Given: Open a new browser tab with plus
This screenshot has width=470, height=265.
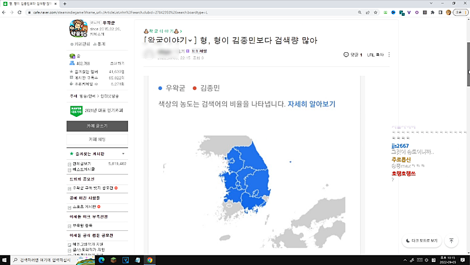Looking at the screenshot, I should coord(65,4).
